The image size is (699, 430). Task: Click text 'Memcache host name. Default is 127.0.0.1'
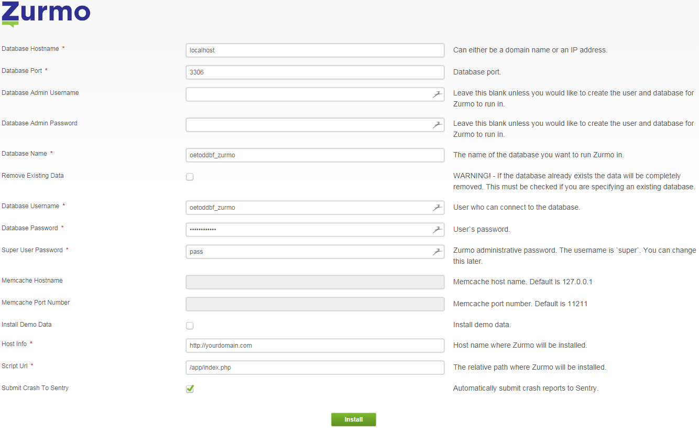click(523, 282)
